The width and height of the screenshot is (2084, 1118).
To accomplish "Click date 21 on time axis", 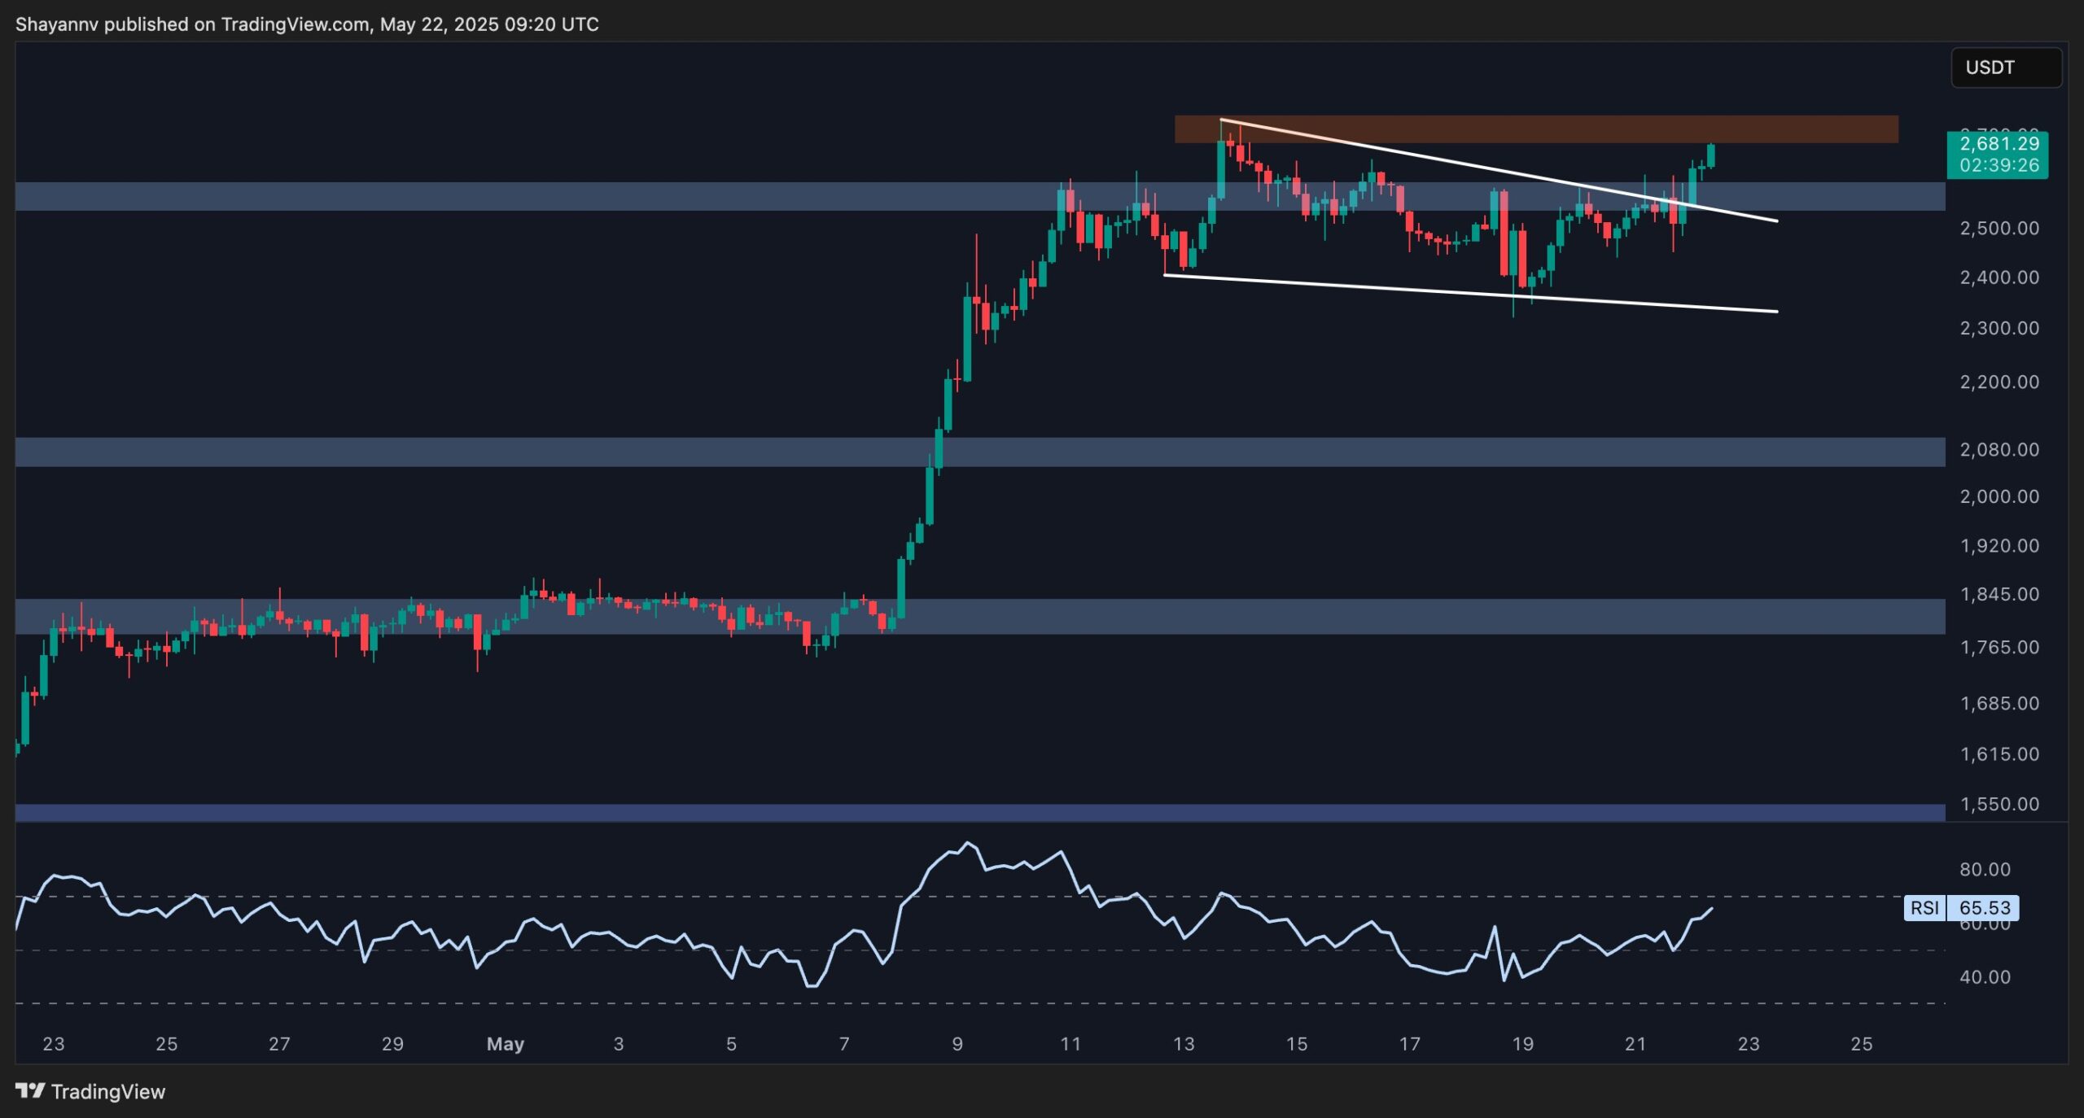I will pyautogui.click(x=1635, y=1044).
